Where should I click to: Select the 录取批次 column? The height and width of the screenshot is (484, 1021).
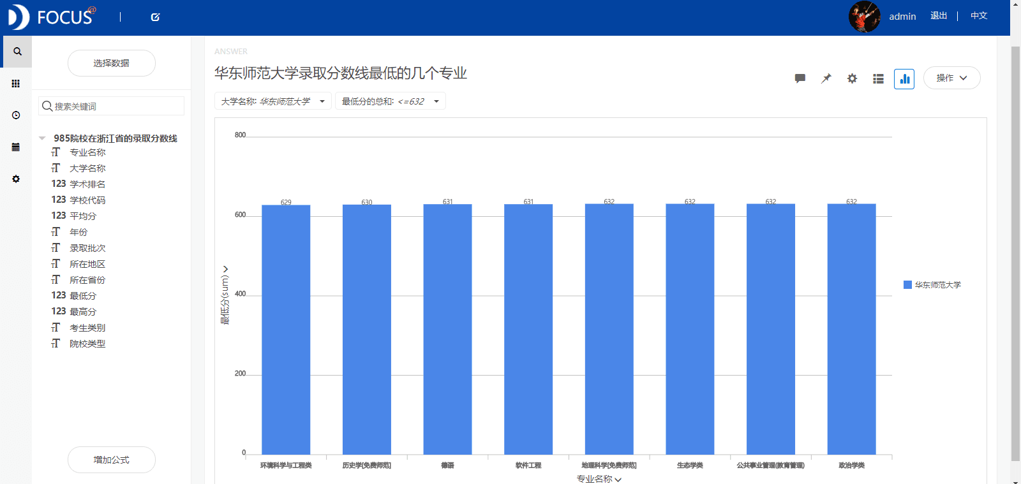tap(87, 248)
